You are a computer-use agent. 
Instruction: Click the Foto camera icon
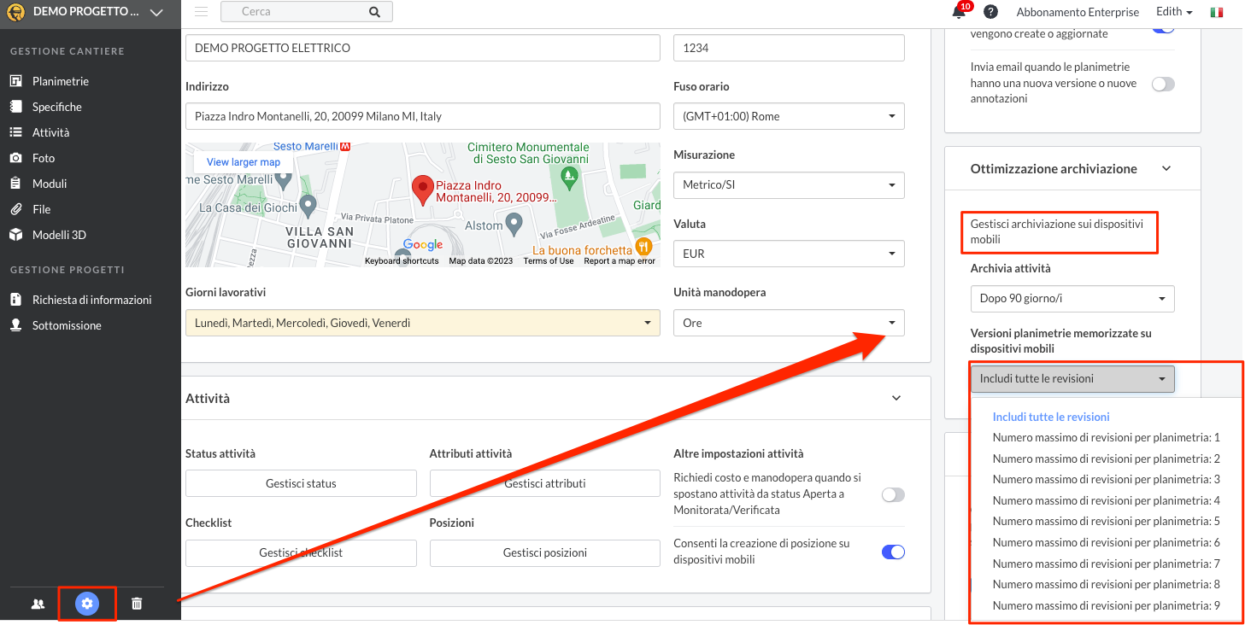point(15,158)
